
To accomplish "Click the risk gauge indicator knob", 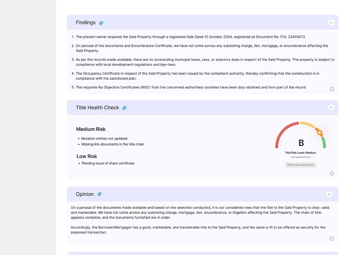I will [319, 132].
